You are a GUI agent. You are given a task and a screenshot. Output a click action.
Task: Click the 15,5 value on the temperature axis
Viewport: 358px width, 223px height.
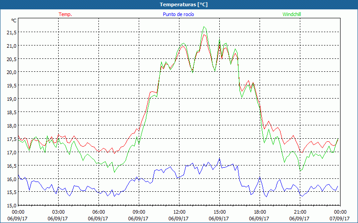pyautogui.click(x=12, y=192)
